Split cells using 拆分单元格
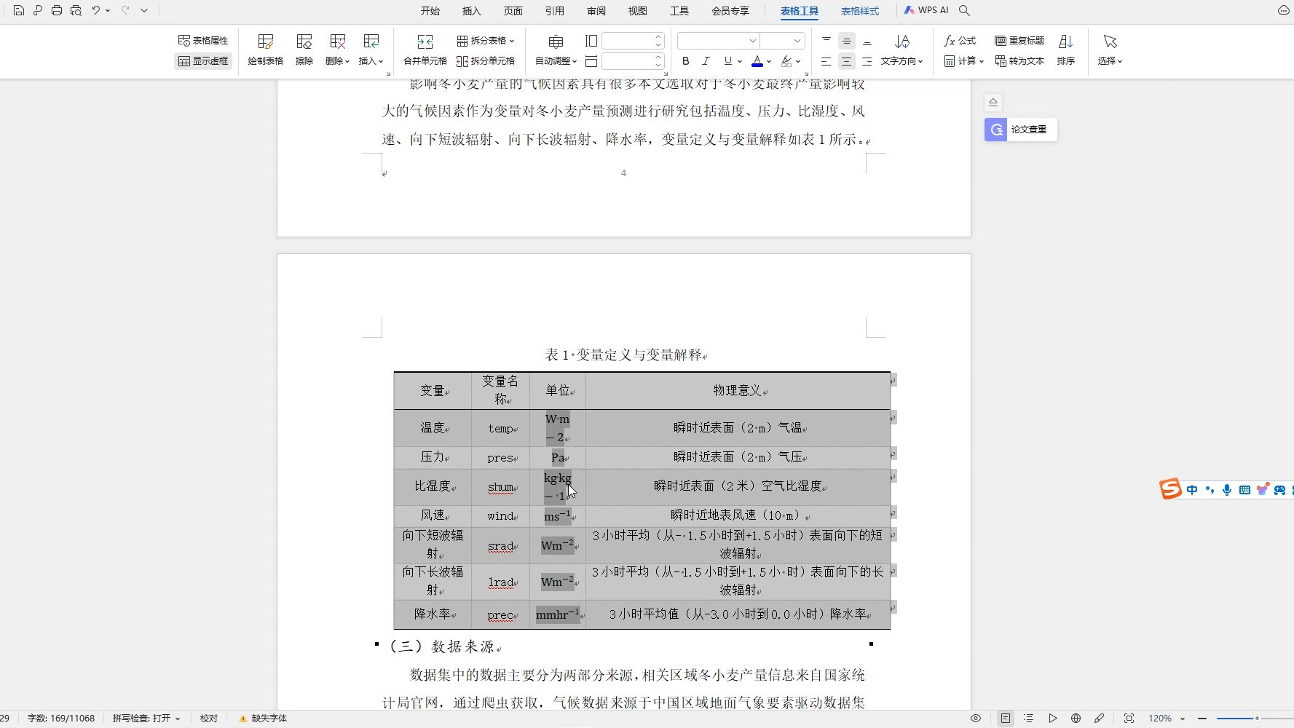Viewport: 1294px width, 728px height. coord(485,61)
